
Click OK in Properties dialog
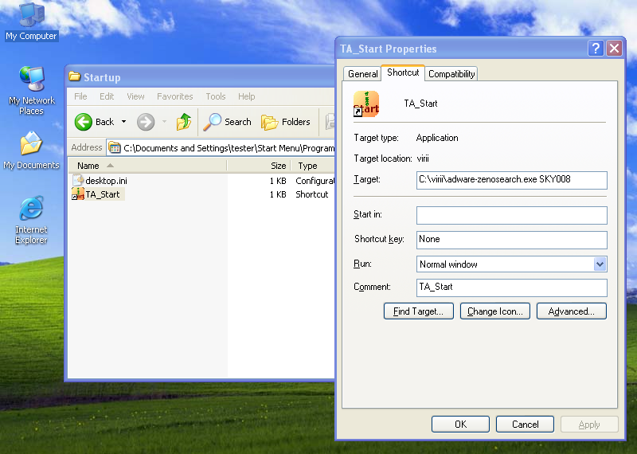pos(460,425)
